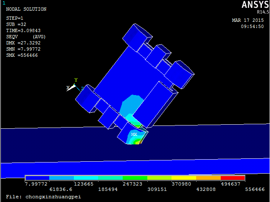Click the TIME=3.09843 label
Screen dimensions: 270x202
(x=23, y=30)
